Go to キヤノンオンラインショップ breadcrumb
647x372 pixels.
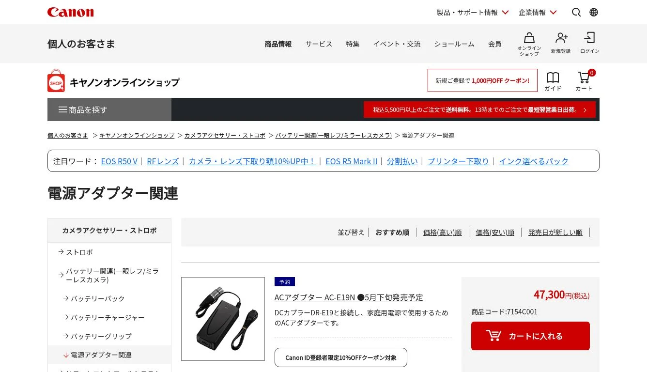(x=137, y=135)
